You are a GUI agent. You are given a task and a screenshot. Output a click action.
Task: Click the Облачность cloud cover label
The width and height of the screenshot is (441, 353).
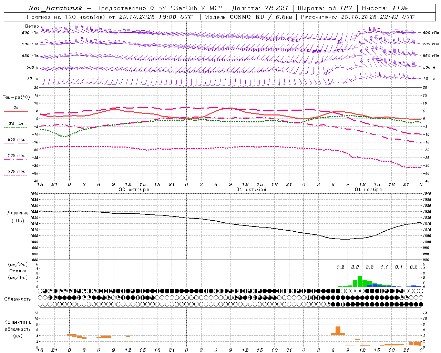pyautogui.click(x=18, y=299)
